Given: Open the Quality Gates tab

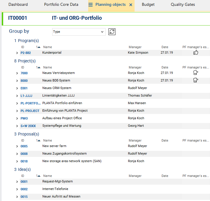Looking at the screenshot, I should 183,5.
